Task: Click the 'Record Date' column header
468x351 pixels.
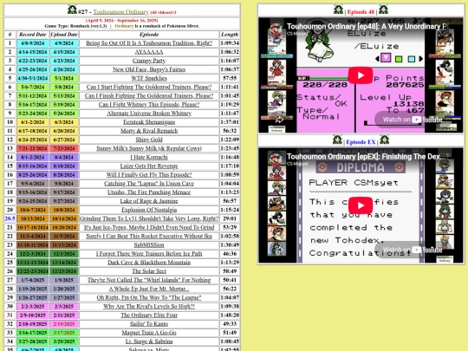Action: point(33,35)
